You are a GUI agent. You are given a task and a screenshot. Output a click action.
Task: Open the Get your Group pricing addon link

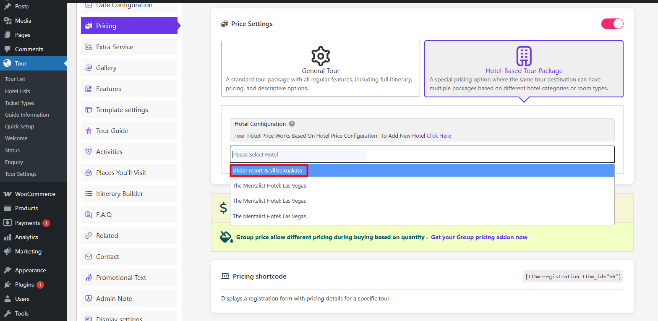point(479,237)
